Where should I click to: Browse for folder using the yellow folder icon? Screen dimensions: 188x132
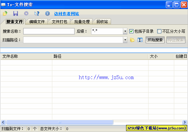click(x=132, y=40)
